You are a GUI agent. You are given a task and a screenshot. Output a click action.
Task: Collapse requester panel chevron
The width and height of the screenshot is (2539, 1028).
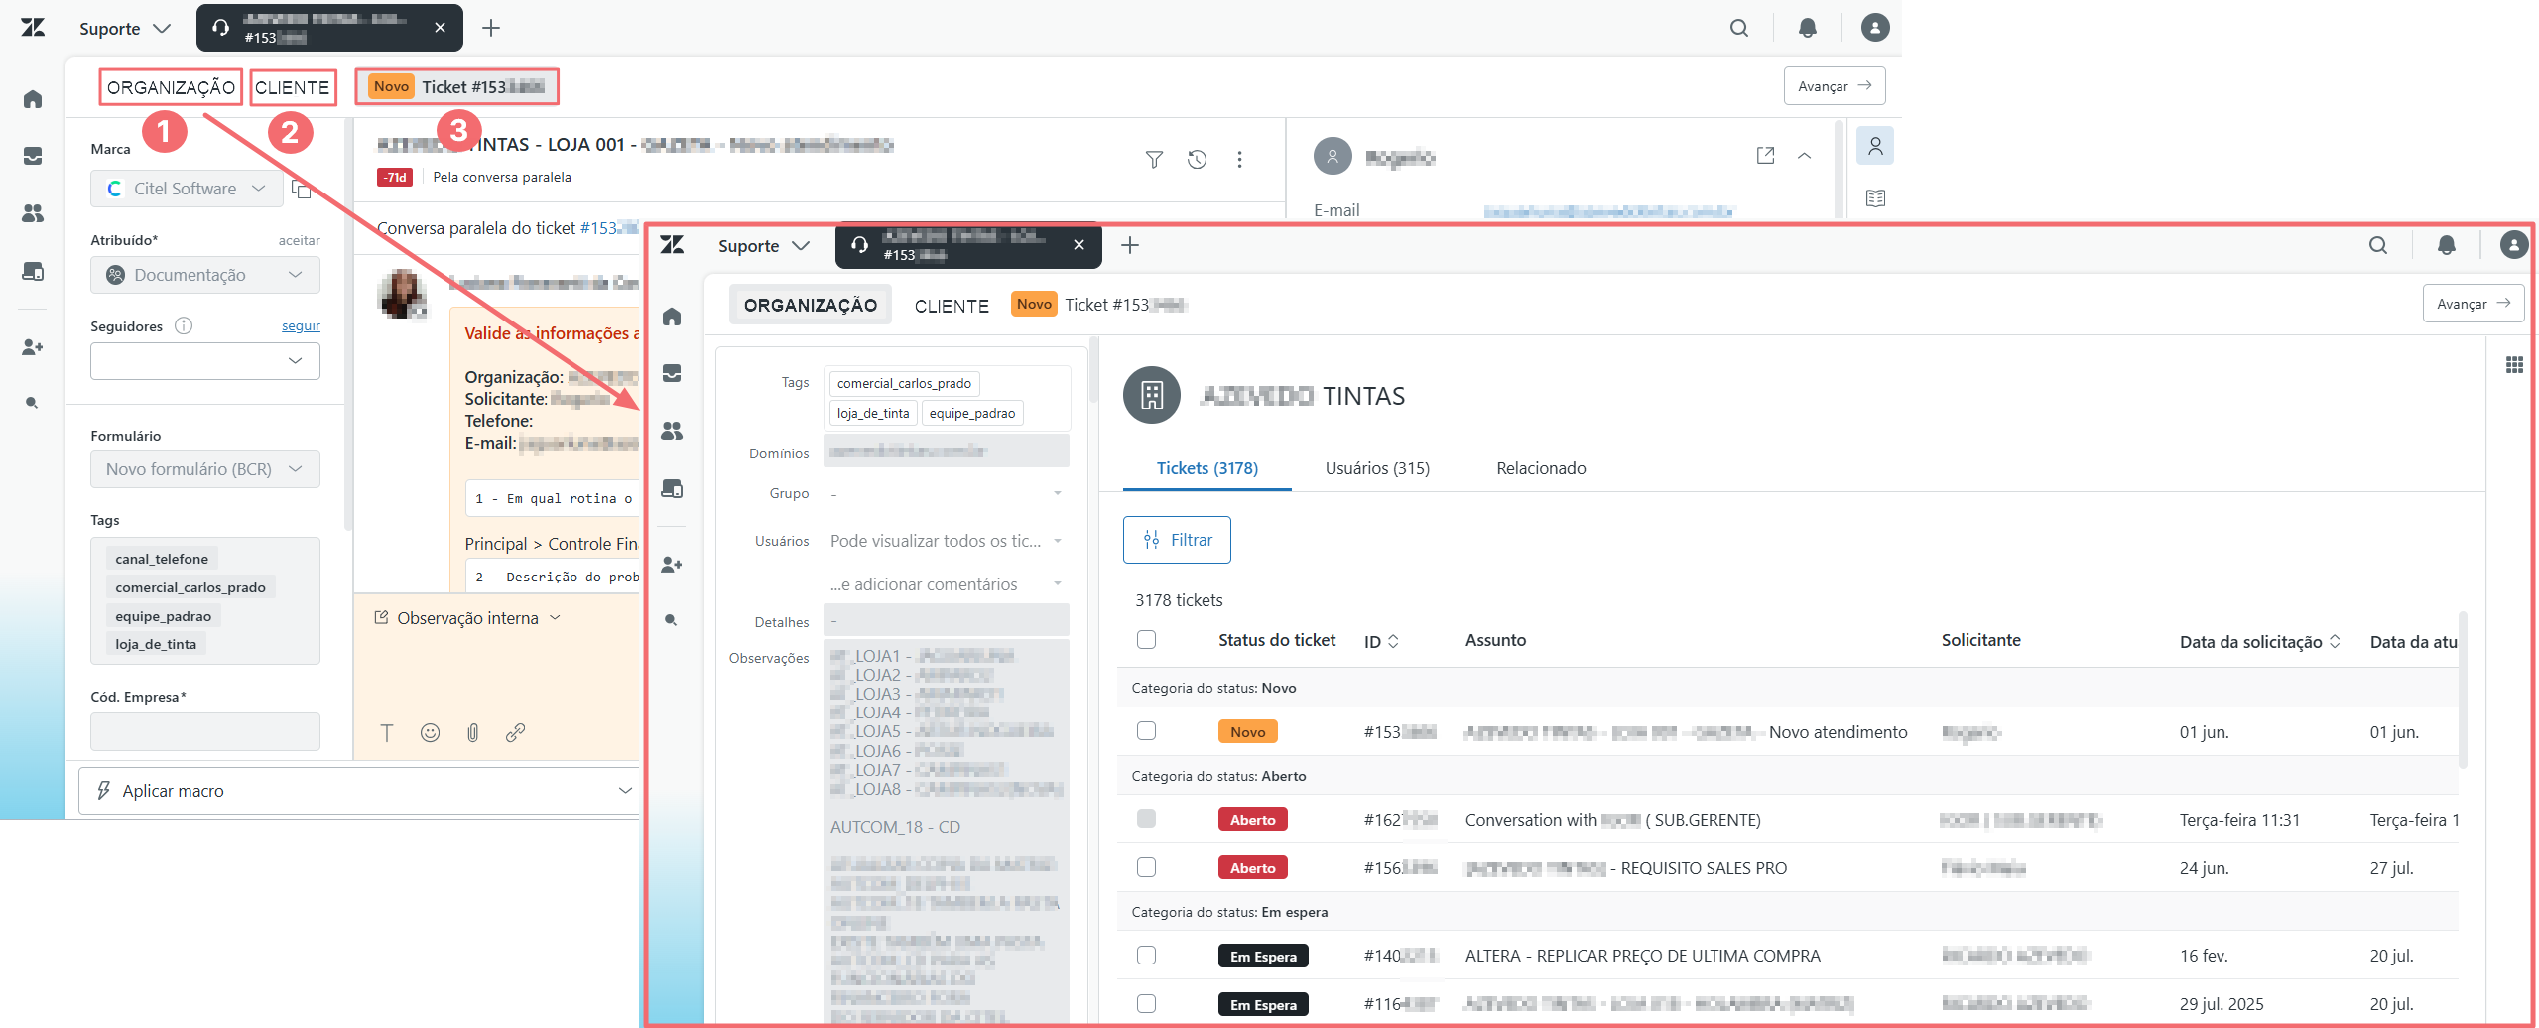click(1805, 156)
